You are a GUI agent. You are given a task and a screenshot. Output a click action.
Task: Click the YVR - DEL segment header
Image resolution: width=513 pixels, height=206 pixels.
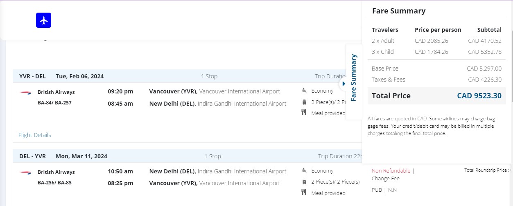32,76
